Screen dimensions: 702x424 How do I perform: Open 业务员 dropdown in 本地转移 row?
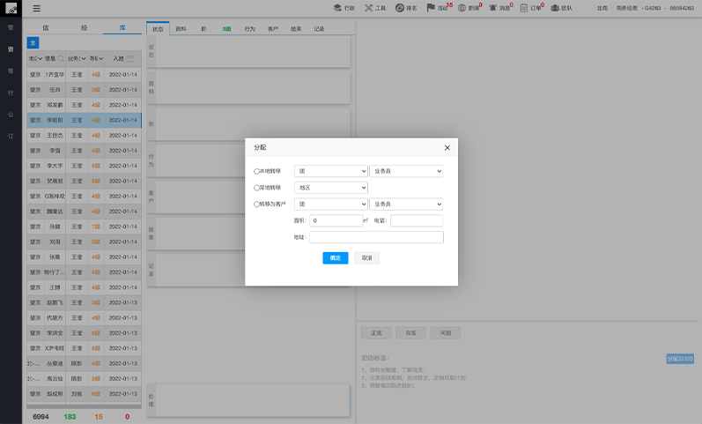[x=406, y=172]
